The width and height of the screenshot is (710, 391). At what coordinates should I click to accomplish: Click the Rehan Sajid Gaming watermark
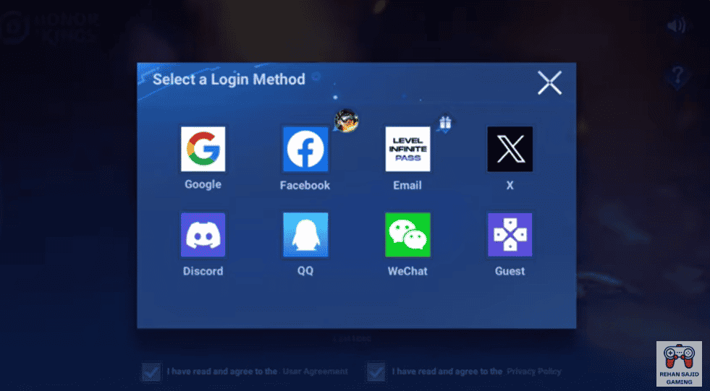point(678,364)
